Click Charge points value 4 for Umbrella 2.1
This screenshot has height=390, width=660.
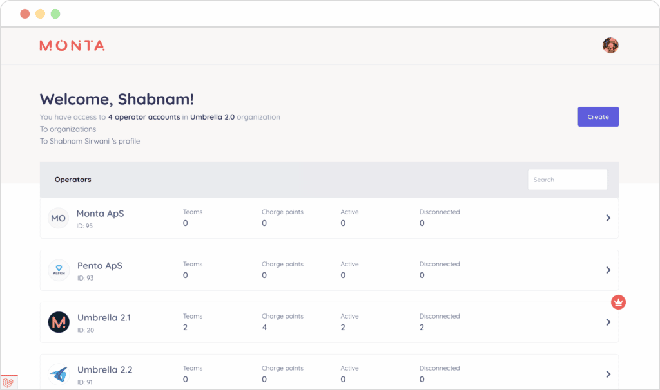pos(264,328)
